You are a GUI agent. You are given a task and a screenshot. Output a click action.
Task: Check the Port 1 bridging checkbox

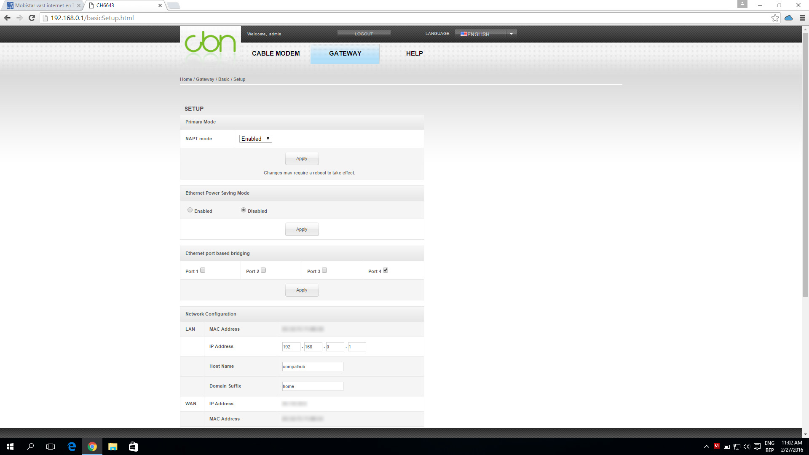click(x=203, y=270)
